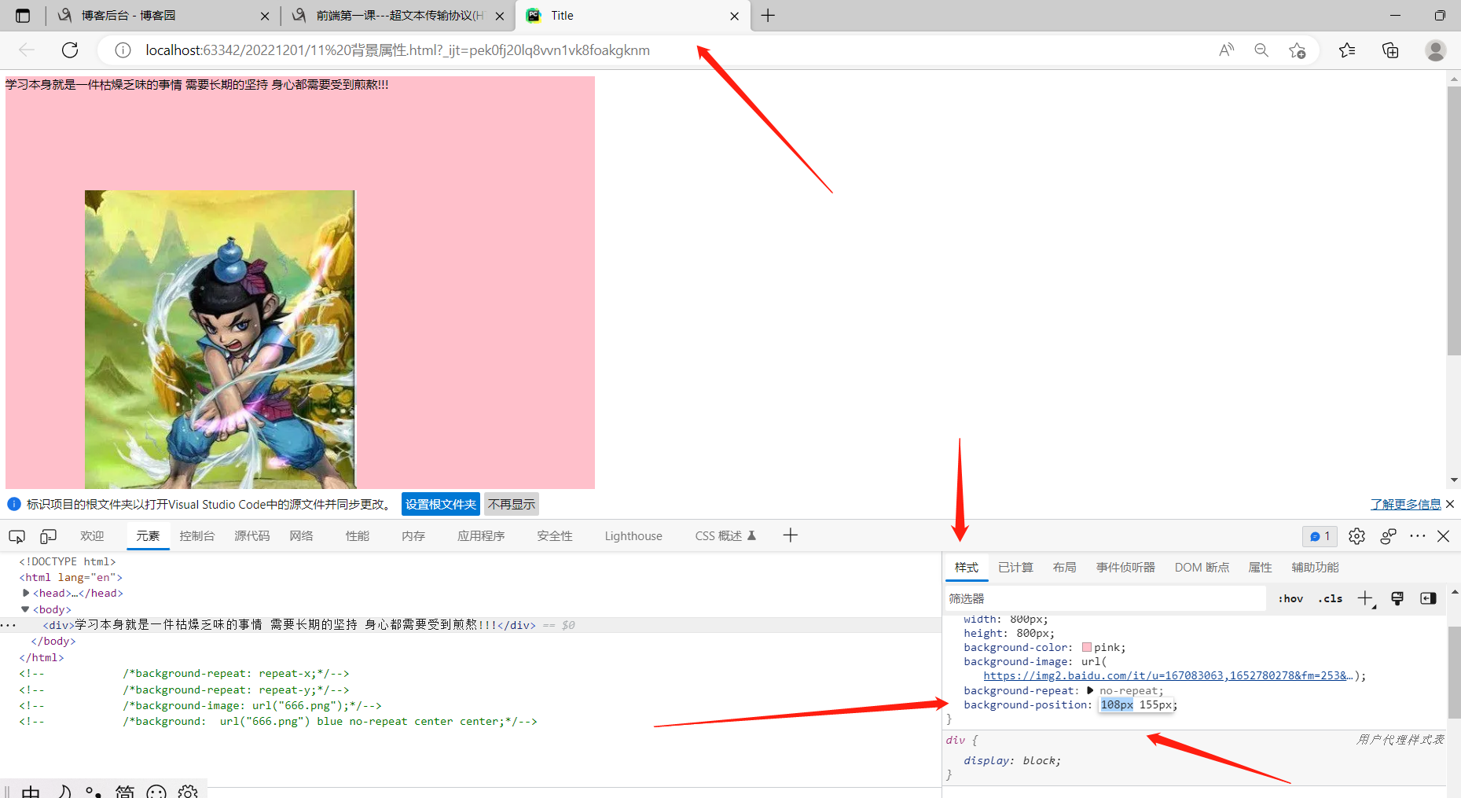Image resolution: width=1461 pixels, height=798 pixels.
Task: Open the 事件侦听器 tab
Action: [x=1125, y=568]
